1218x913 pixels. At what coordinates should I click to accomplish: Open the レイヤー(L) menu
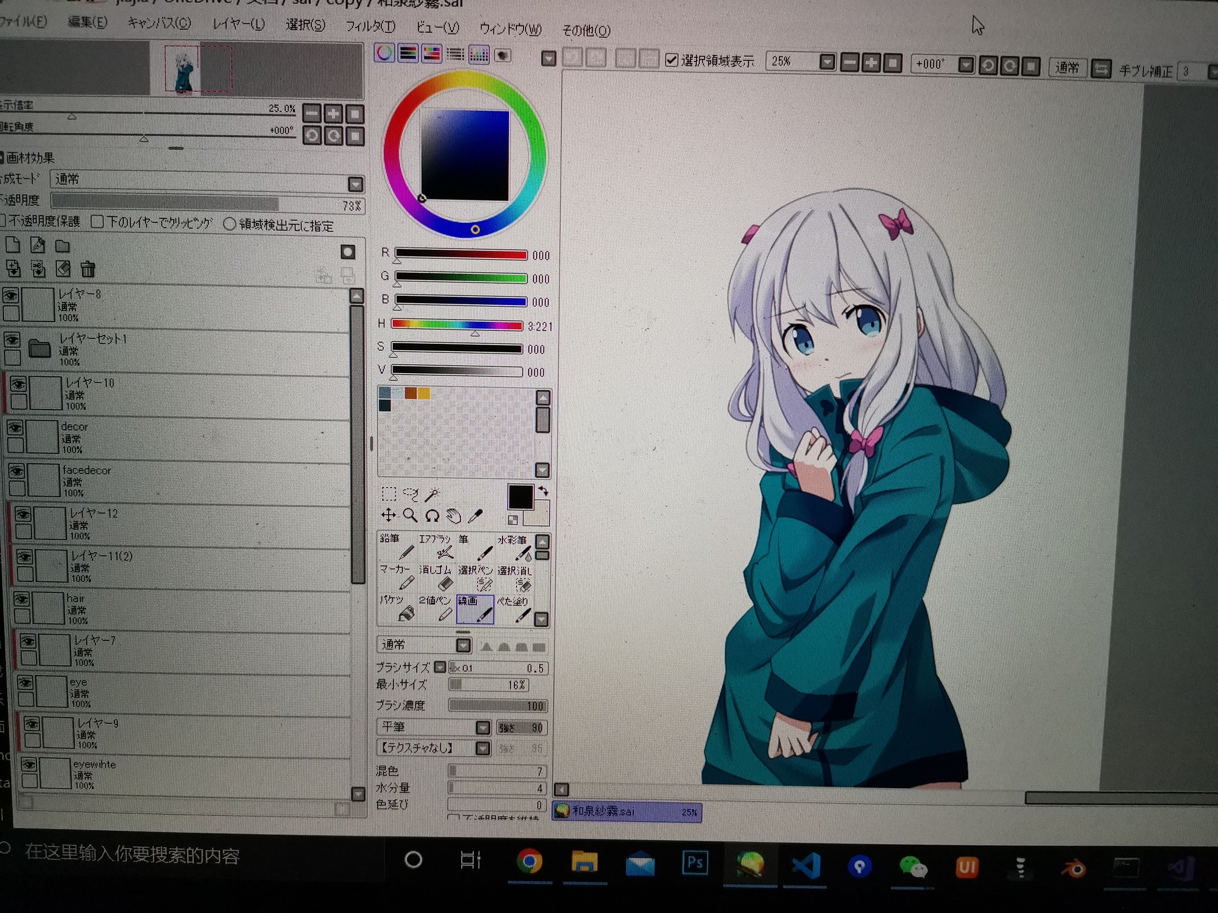(238, 24)
